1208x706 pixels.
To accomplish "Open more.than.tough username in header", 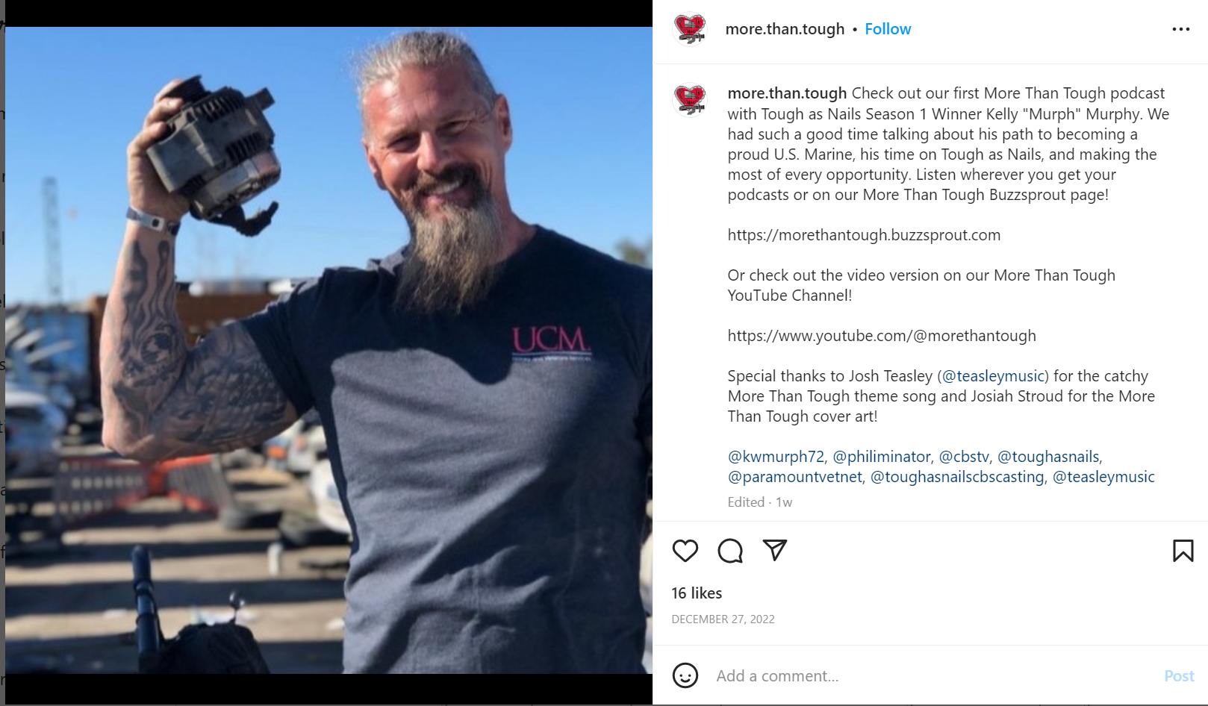I will click(x=785, y=29).
